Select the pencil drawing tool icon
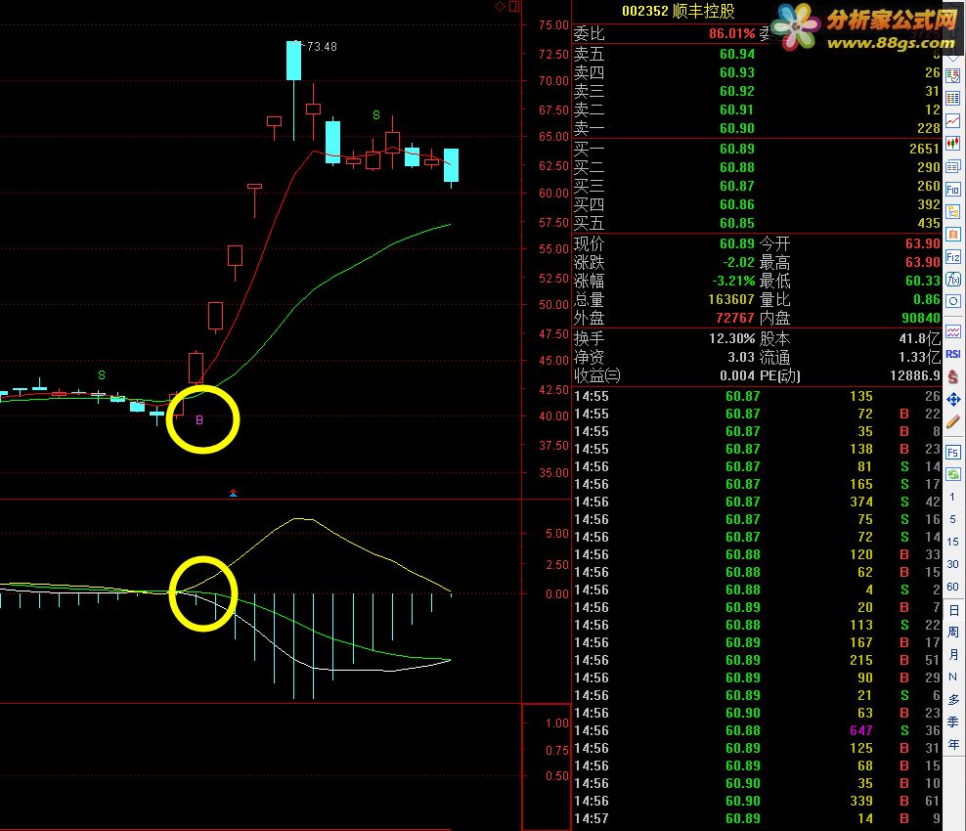The width and height of the screenshot is (966, 831). (953, 422)
